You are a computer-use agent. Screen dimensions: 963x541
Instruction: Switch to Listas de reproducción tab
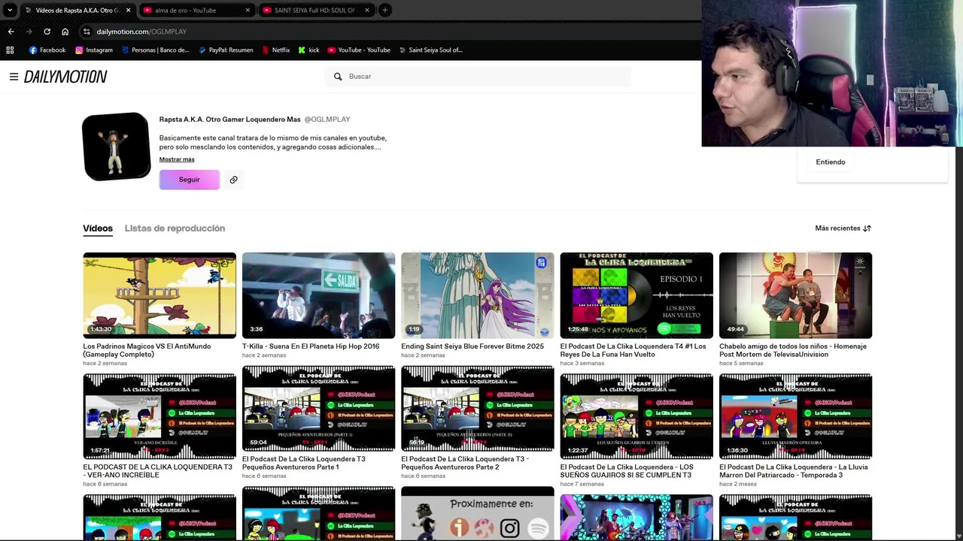[175, 228]
